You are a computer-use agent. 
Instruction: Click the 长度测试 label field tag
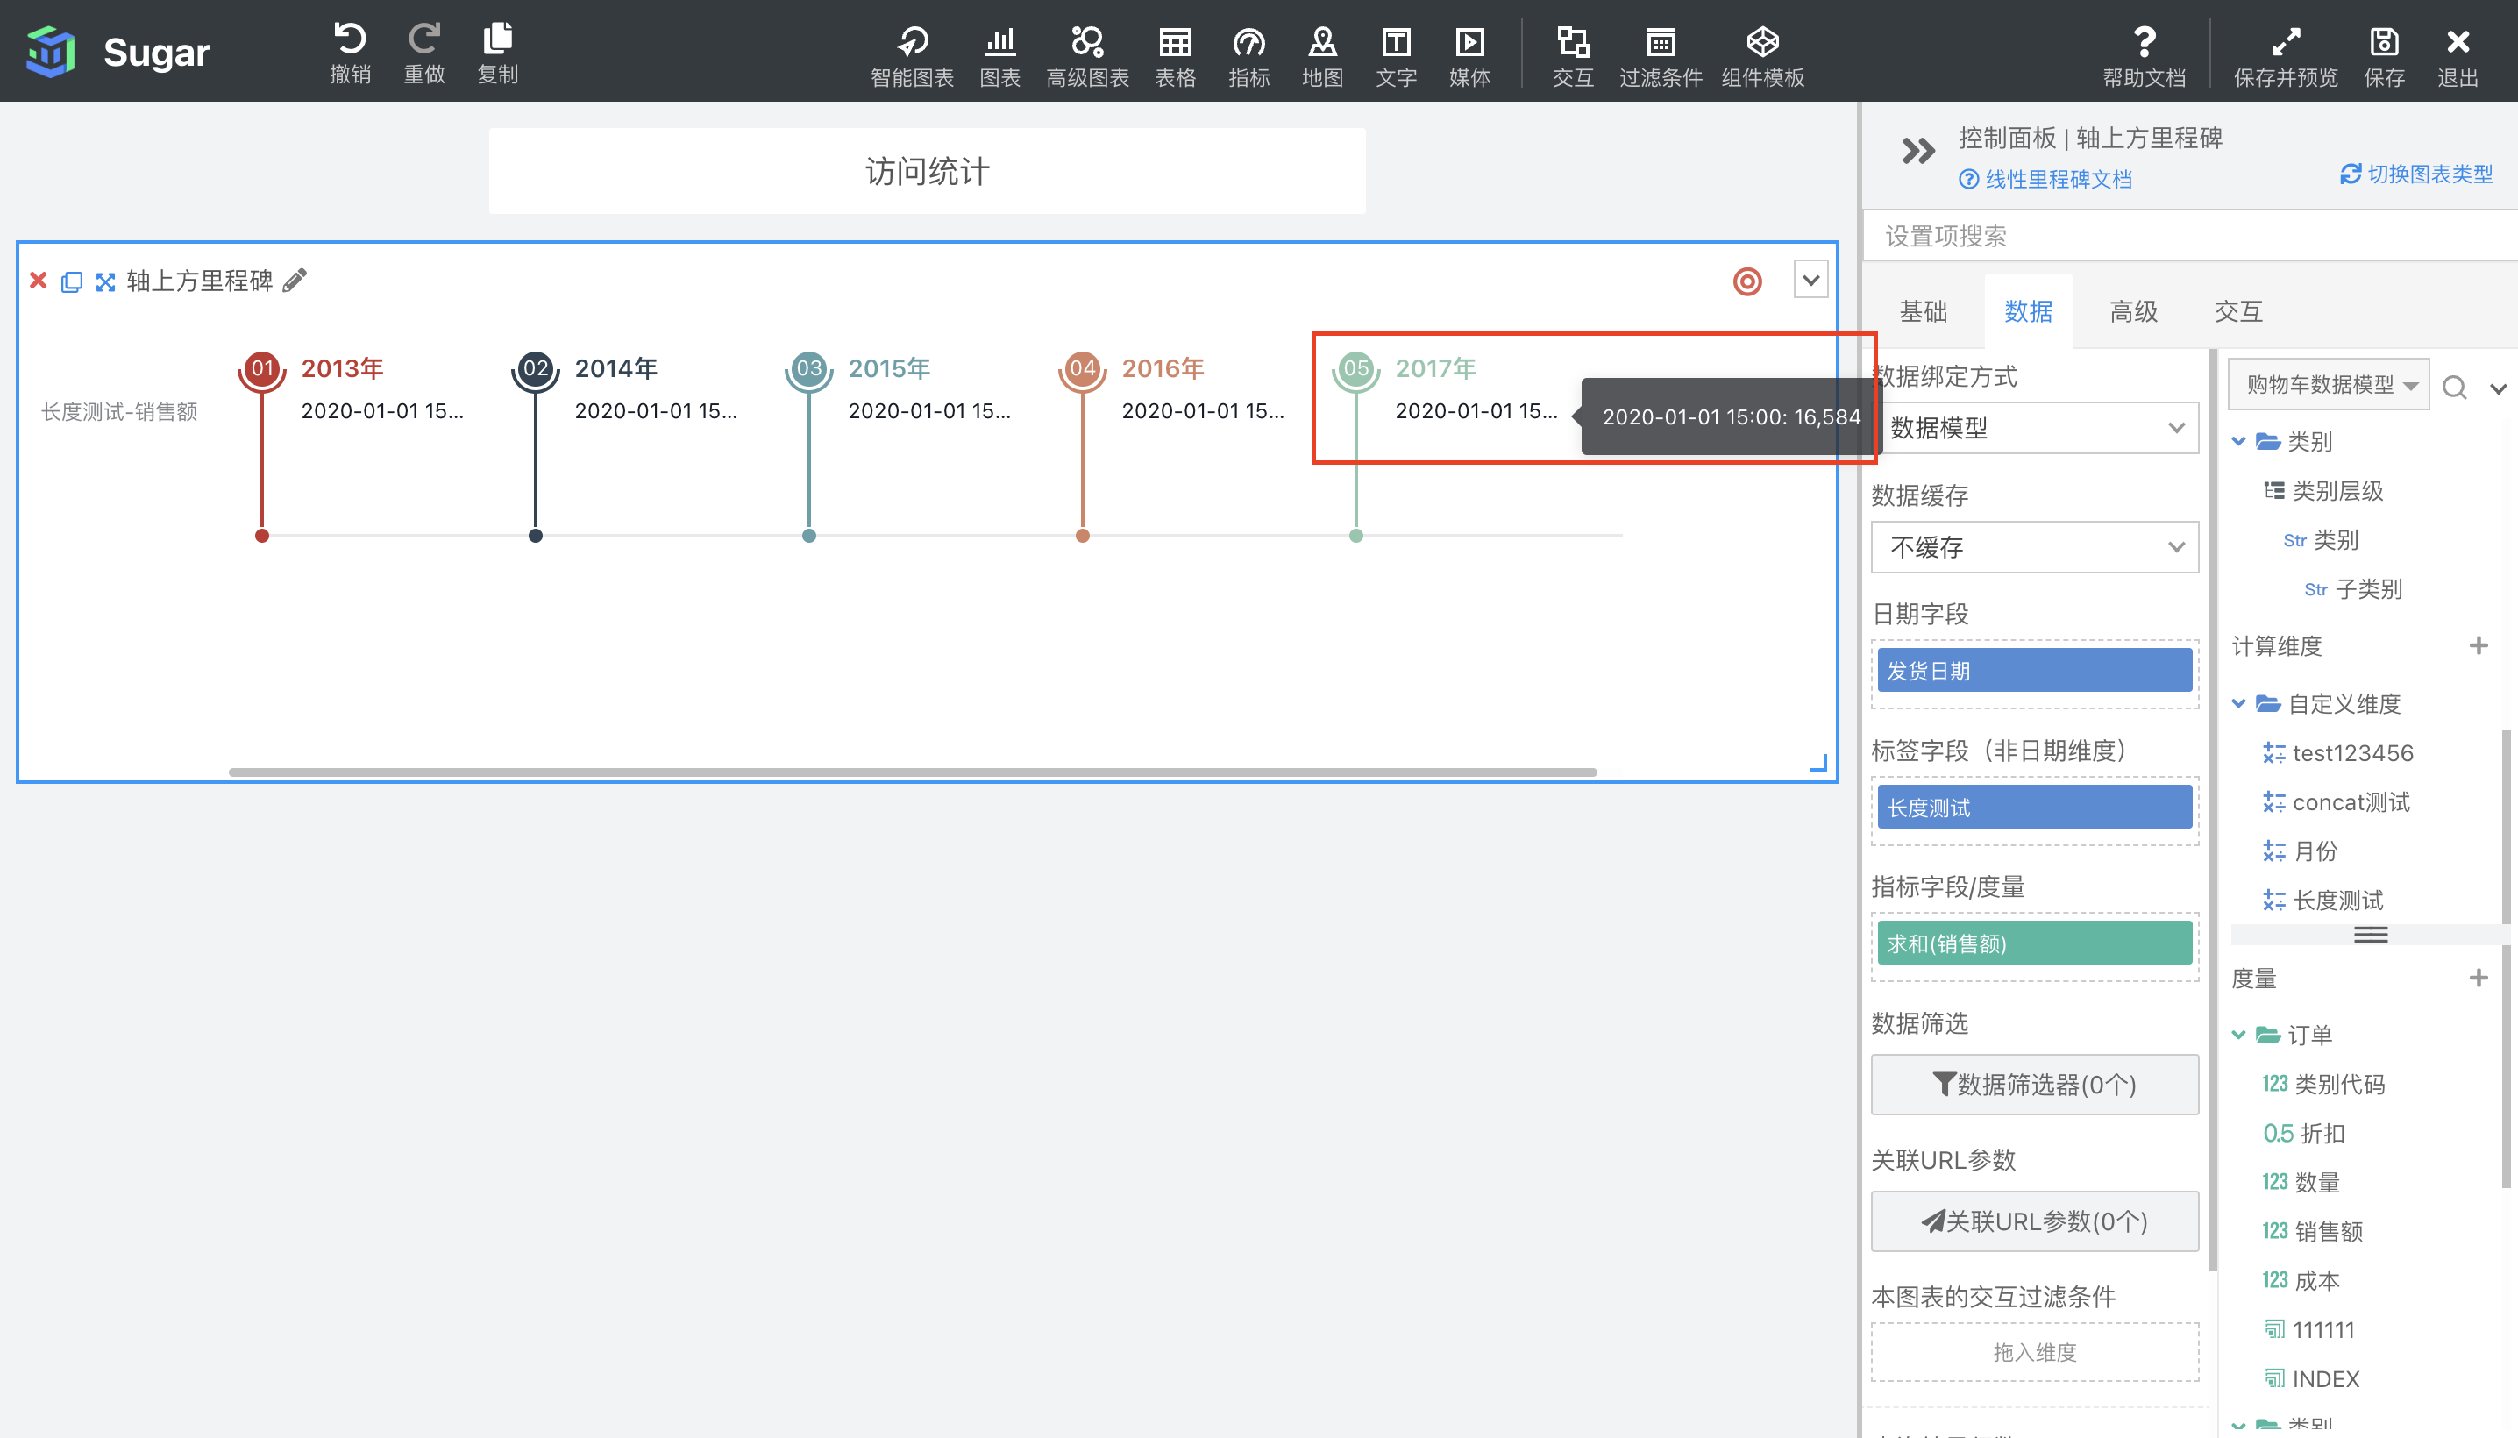(x=2034, y=807)
